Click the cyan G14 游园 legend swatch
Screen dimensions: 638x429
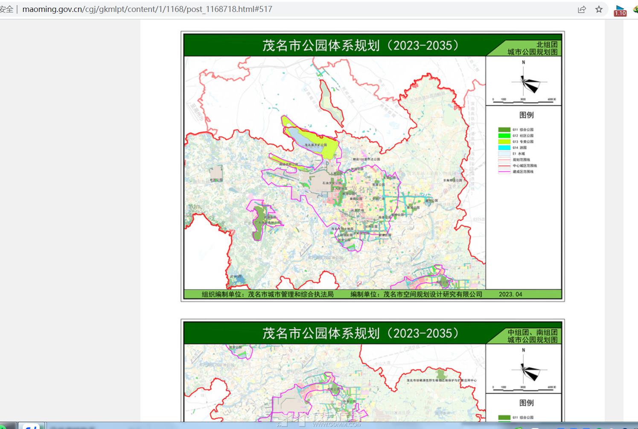point(504,148)
